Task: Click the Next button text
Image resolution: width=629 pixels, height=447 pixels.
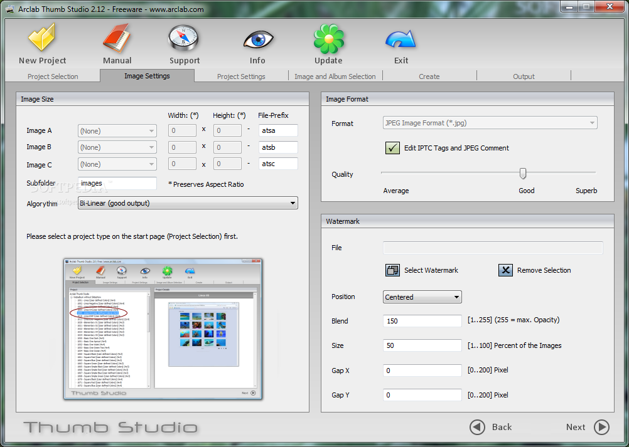Action: pos(576,427)
